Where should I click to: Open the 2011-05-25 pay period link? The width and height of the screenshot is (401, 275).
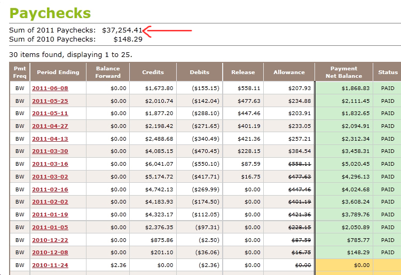[50, 101]
